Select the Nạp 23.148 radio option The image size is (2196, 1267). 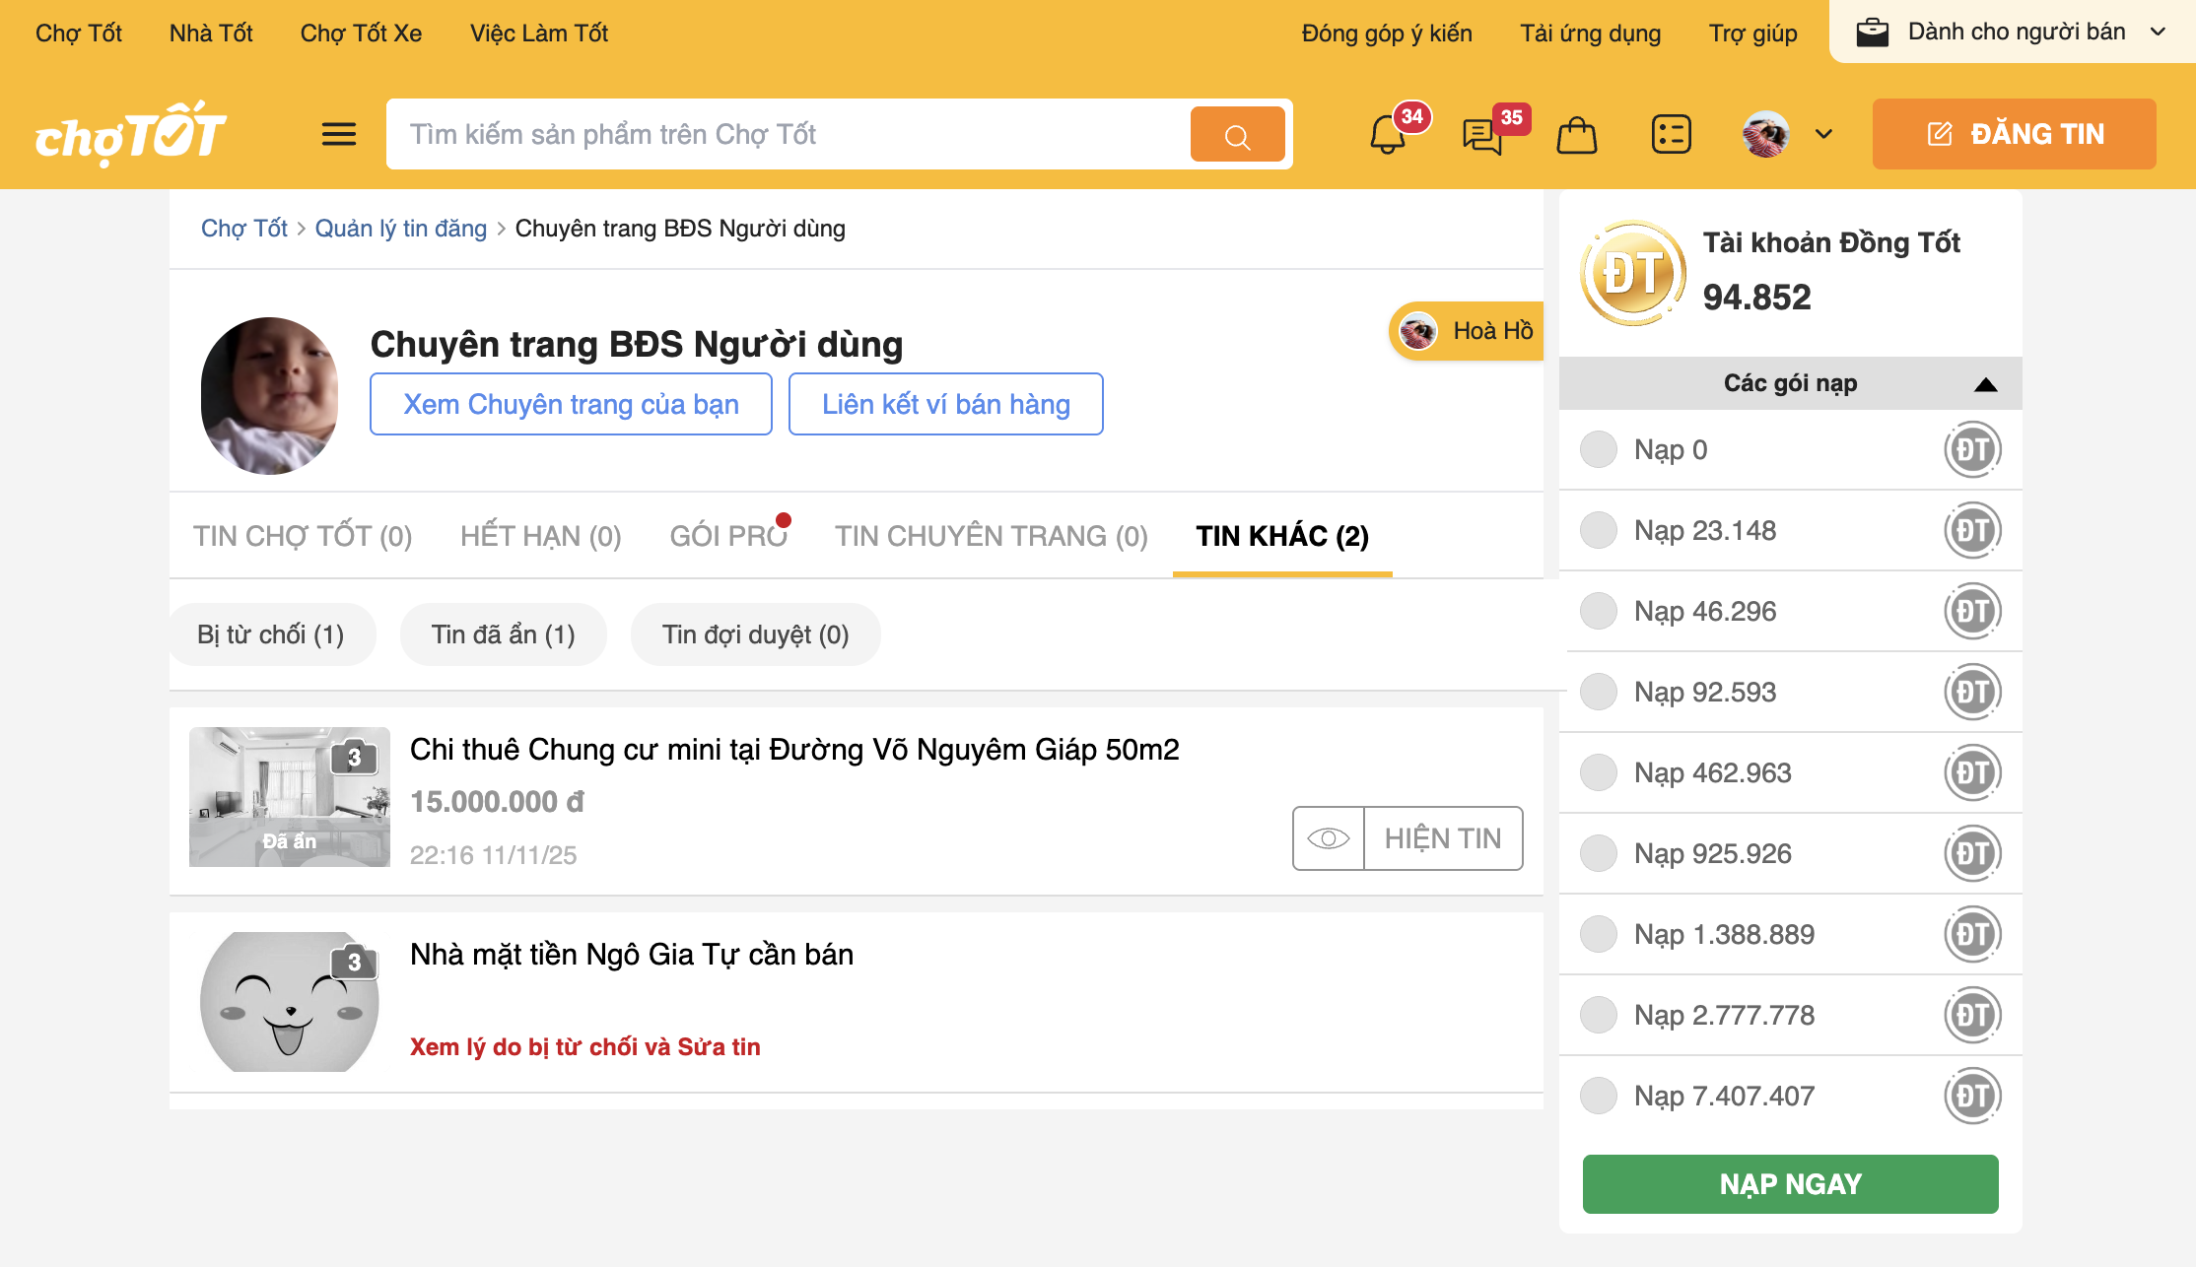pos(1598,530)
